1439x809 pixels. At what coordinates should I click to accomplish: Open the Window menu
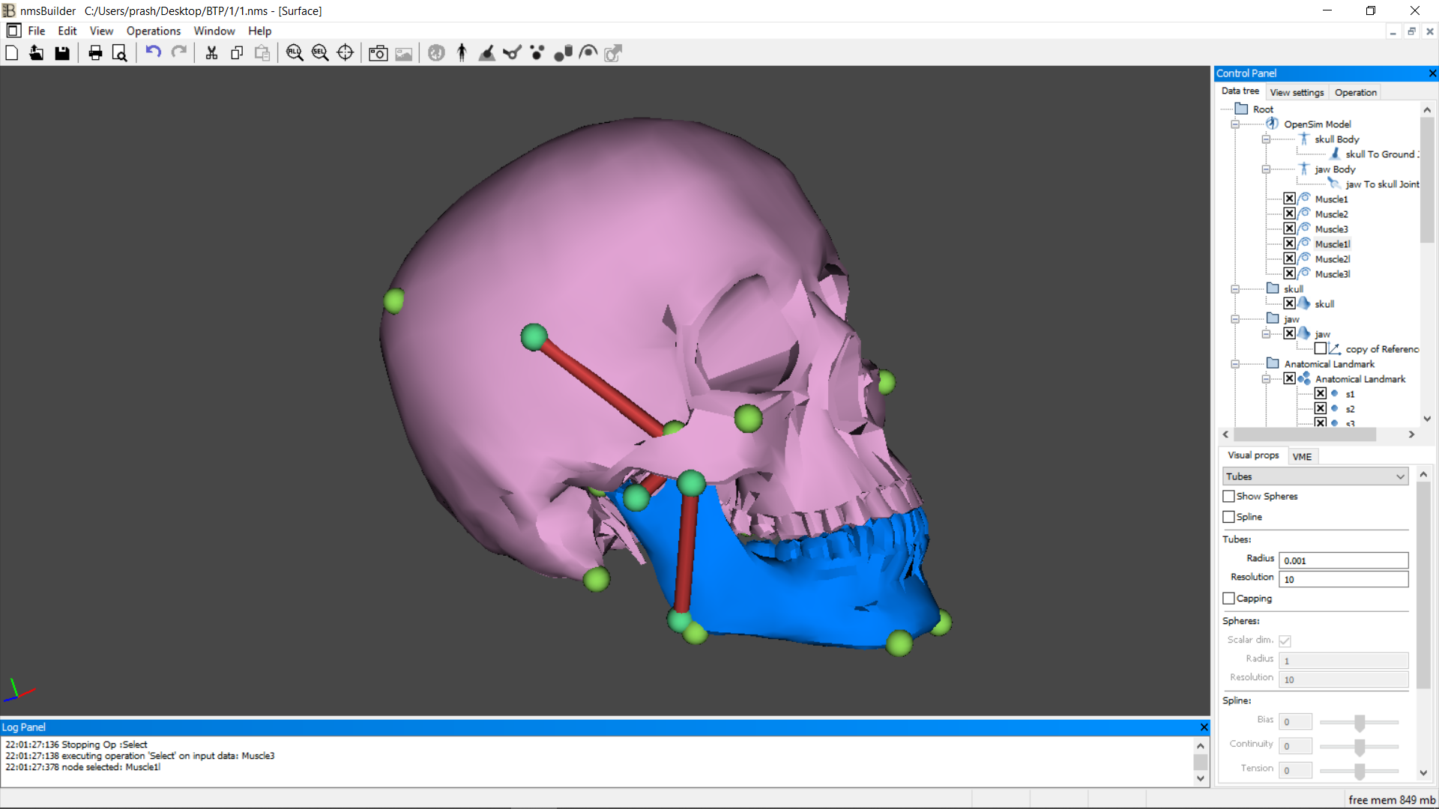click(214, 31)
